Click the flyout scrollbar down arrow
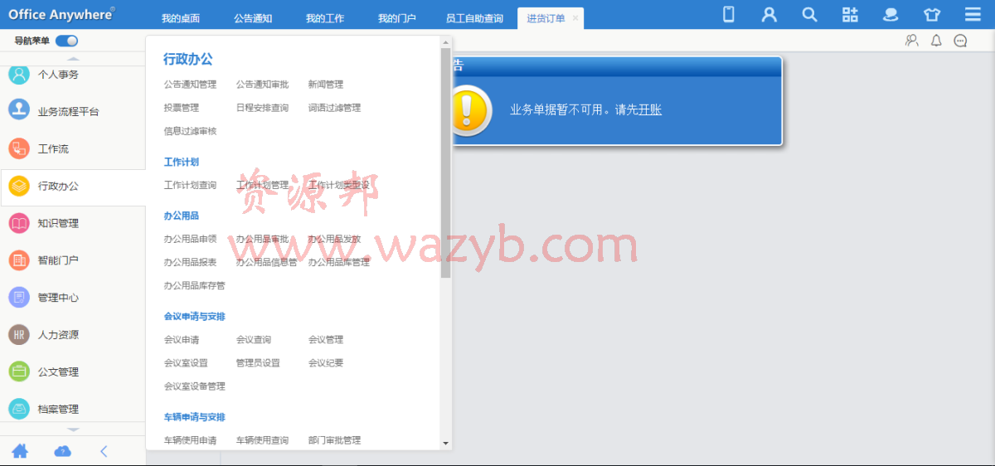 (446, 444)
